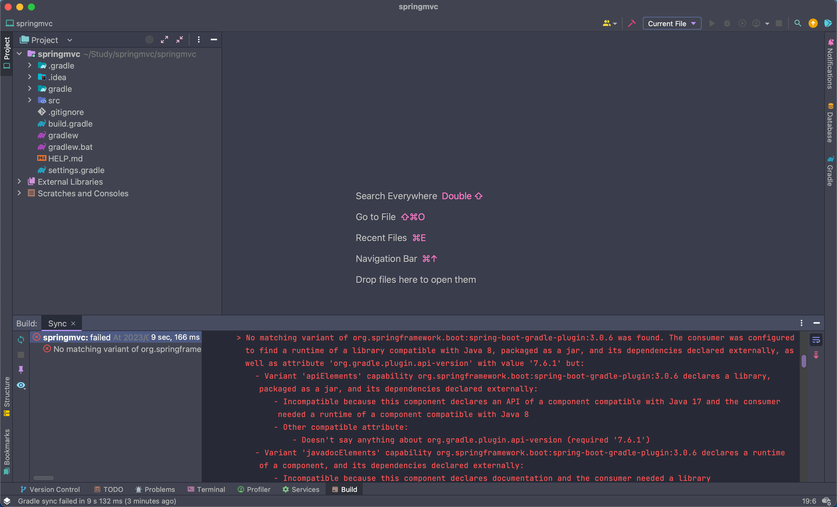
Task: Open the TODO tab
Action: coord(108,489)
